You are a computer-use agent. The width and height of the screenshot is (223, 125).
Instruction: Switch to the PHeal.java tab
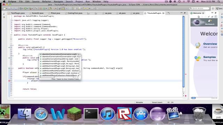point(54,13)
